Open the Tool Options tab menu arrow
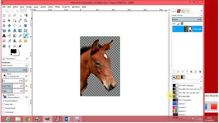The image size is (219, 123). (x=27, y=58)
